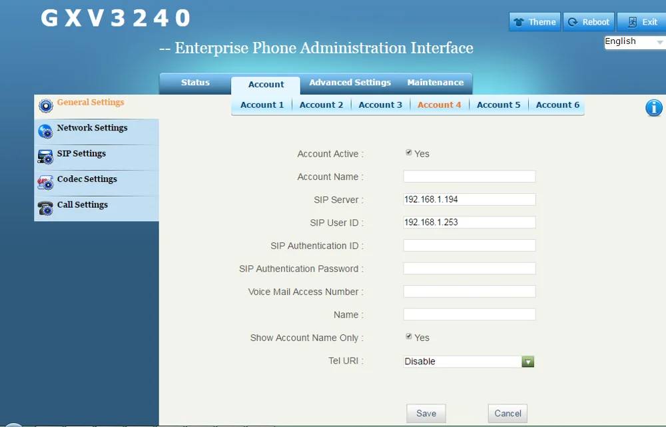Click the 'SIP Server :' label

click(x=338, y=200)
